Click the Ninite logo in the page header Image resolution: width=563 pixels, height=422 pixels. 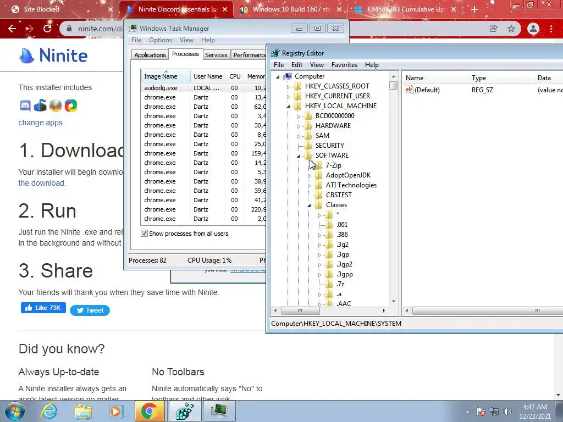pyautogui.click(x=53, y=55)
